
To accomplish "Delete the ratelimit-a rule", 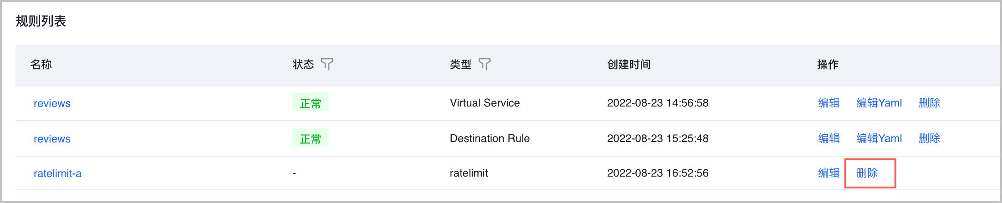I will coord(867,173).
